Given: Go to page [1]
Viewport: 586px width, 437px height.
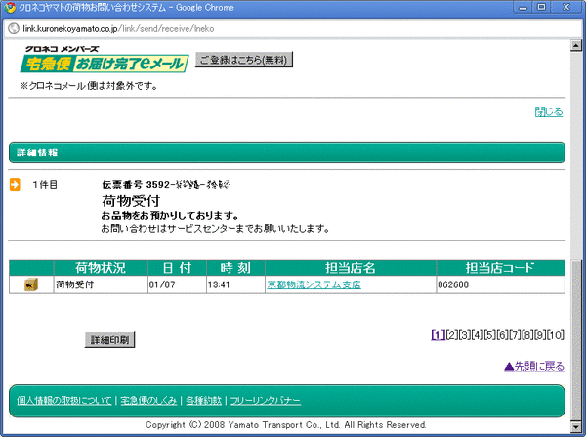Looking at the screenshot, I should click(438, 335).
